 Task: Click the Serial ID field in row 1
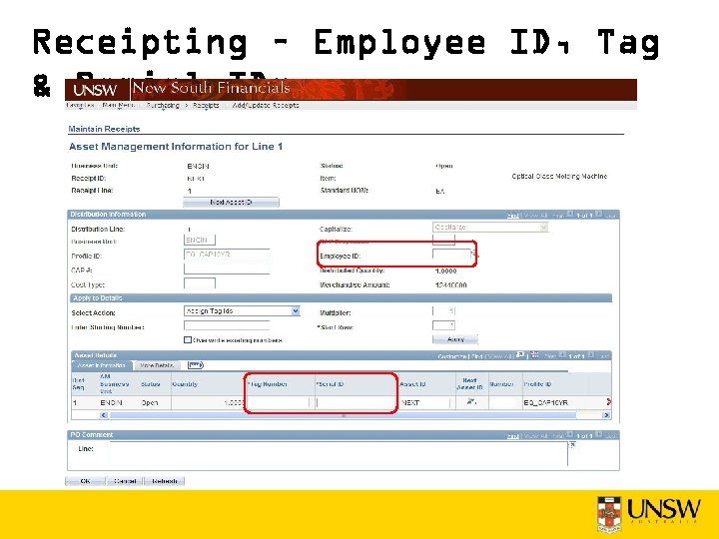356,402
